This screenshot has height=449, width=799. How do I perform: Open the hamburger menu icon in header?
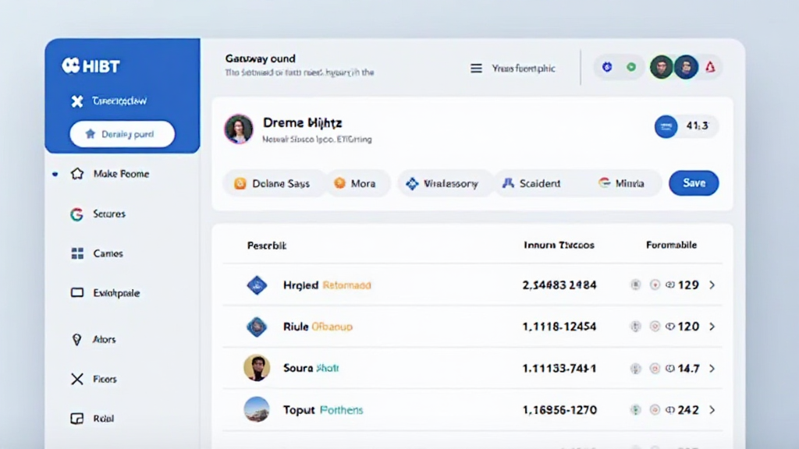(x=476, y=69)
